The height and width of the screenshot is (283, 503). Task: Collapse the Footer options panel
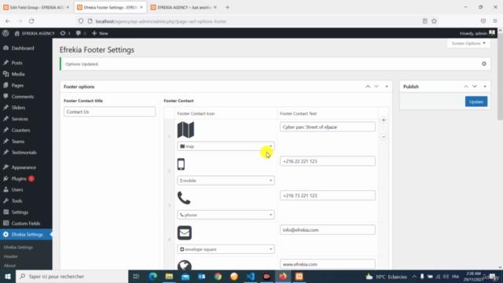[387, 86]
